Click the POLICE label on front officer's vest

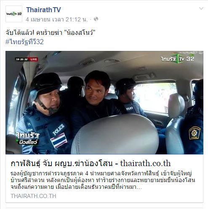[x=59, y=129]
